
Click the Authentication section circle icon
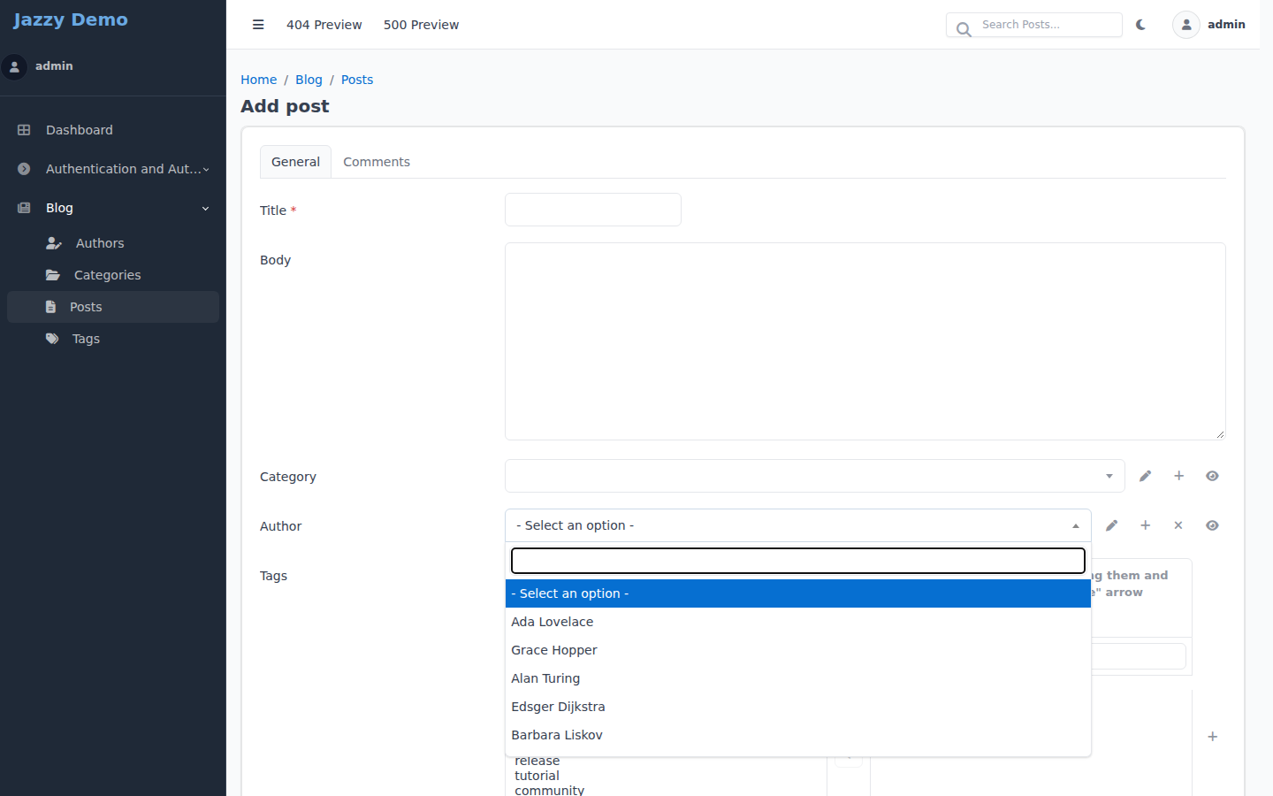point(24,169)
